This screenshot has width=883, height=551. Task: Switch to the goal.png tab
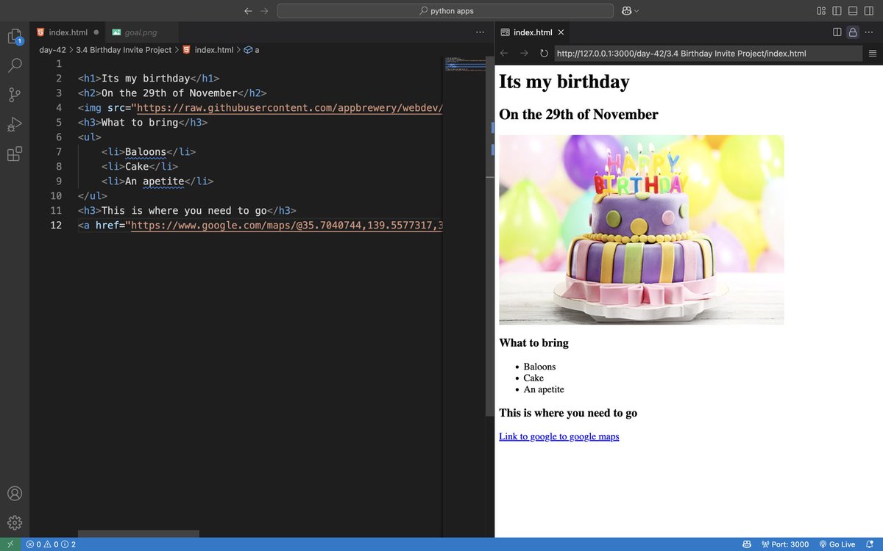(x=140, y=32)
